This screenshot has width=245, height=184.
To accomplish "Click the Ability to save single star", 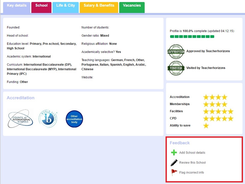I will 206,126.
